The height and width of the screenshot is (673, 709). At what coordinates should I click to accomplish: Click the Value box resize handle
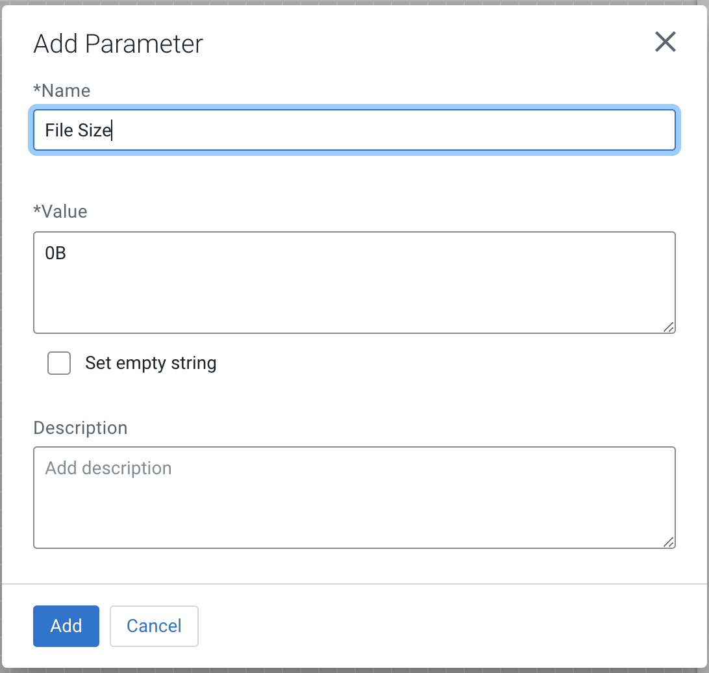coord(669,327)
